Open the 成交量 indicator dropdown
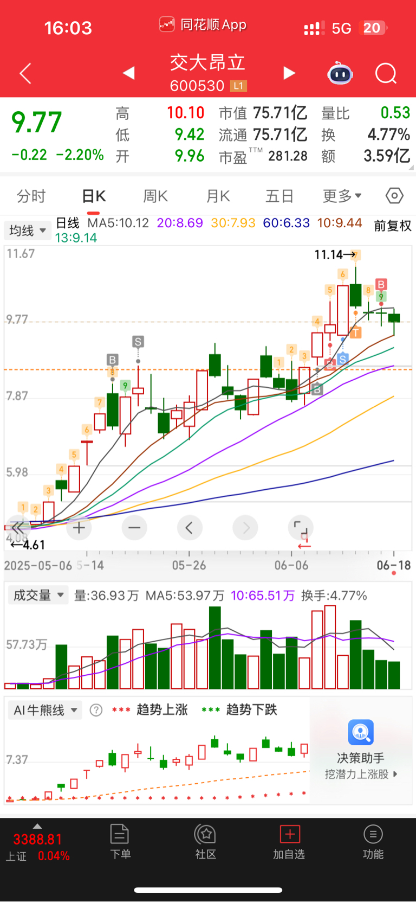The width and height of the screenshot is (416, 902). 38,595
